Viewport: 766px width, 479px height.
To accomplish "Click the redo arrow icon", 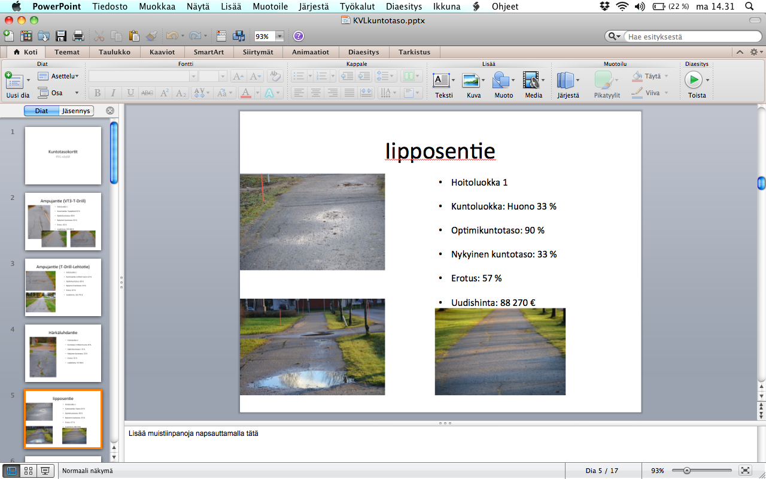I will (195, 36).
